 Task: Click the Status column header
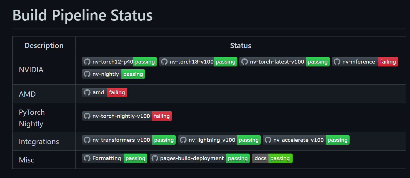pos(241,45)
